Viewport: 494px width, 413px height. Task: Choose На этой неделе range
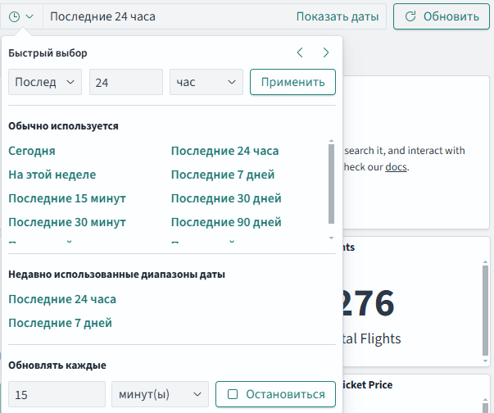tap(52, 175)
